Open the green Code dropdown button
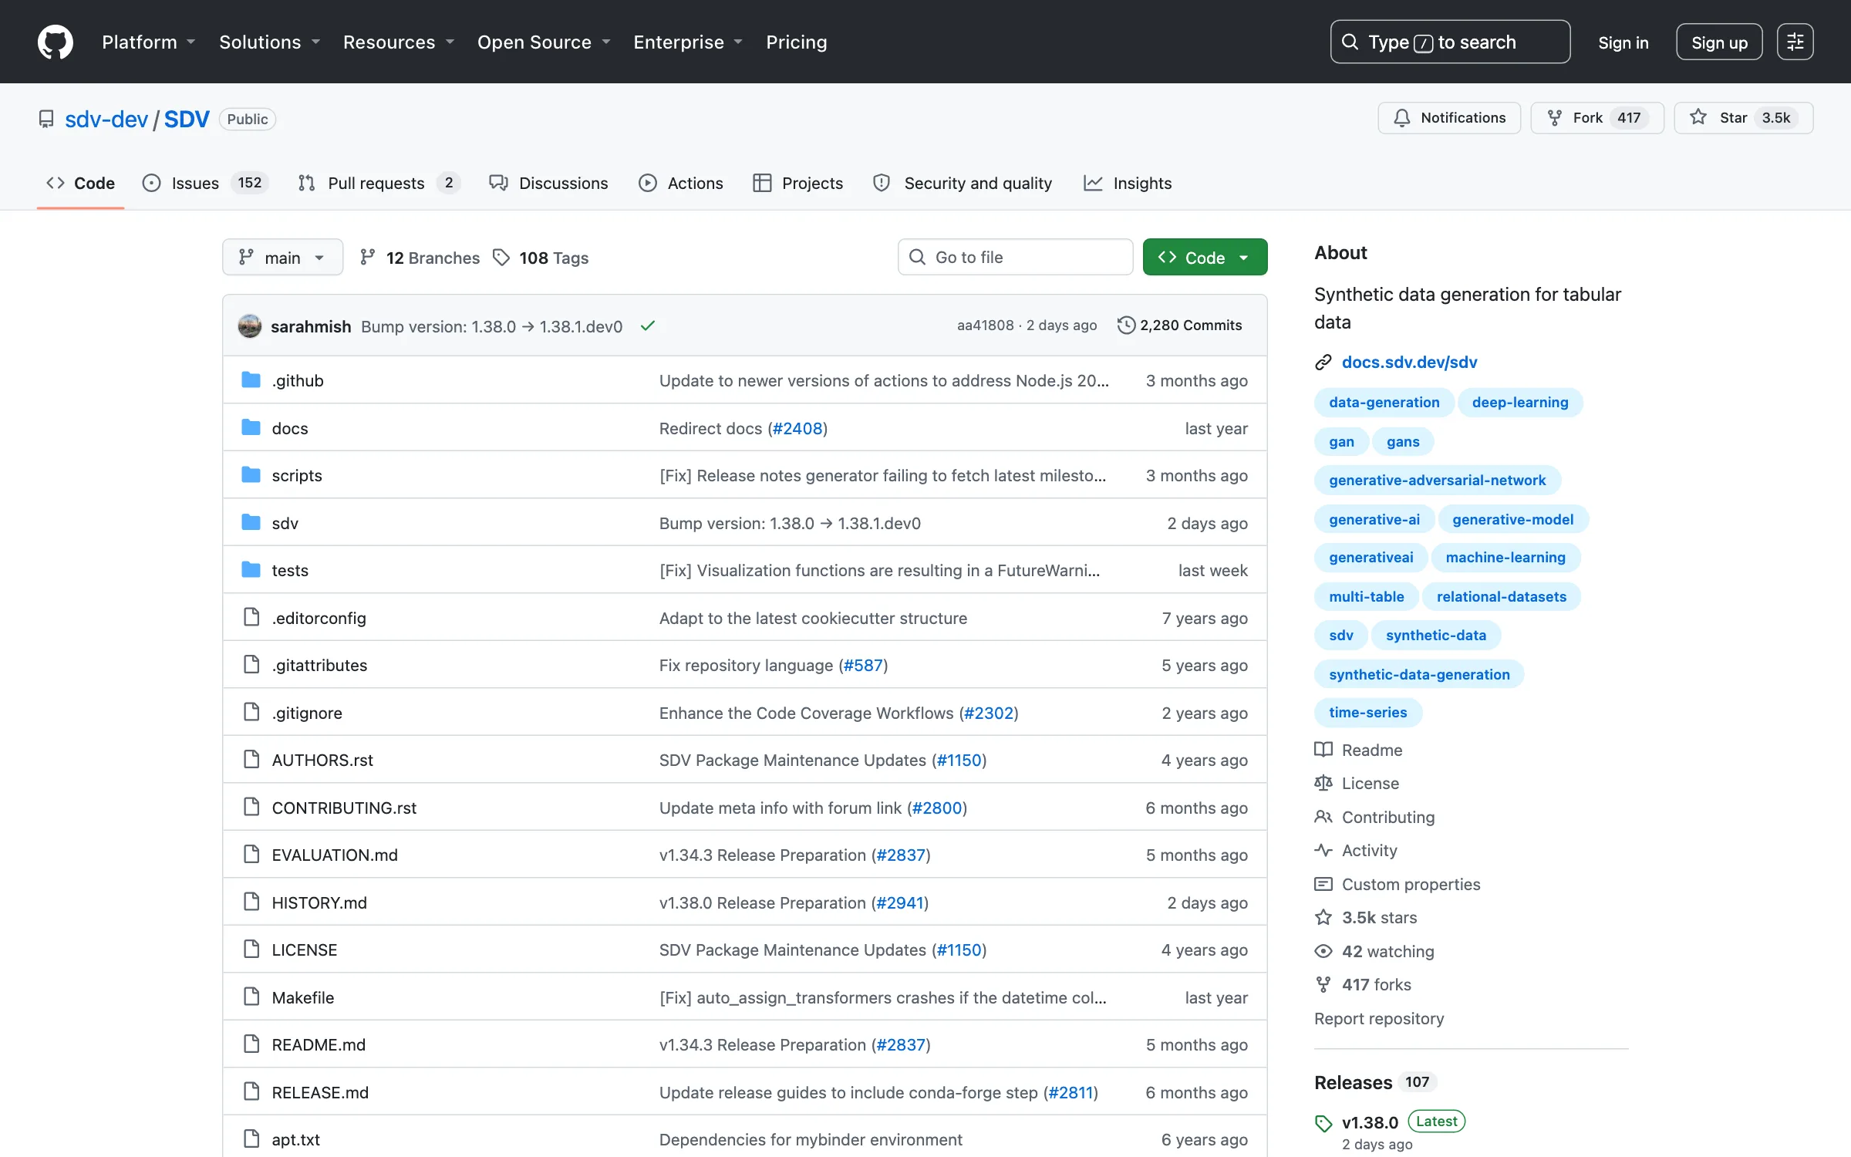 [1205, 257]
